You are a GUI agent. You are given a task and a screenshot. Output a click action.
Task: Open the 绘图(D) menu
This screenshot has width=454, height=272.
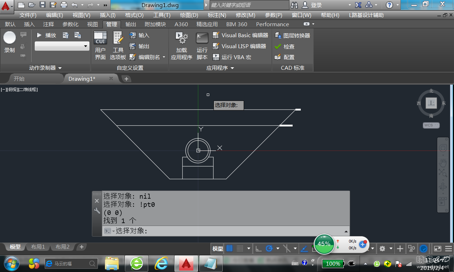189,15
